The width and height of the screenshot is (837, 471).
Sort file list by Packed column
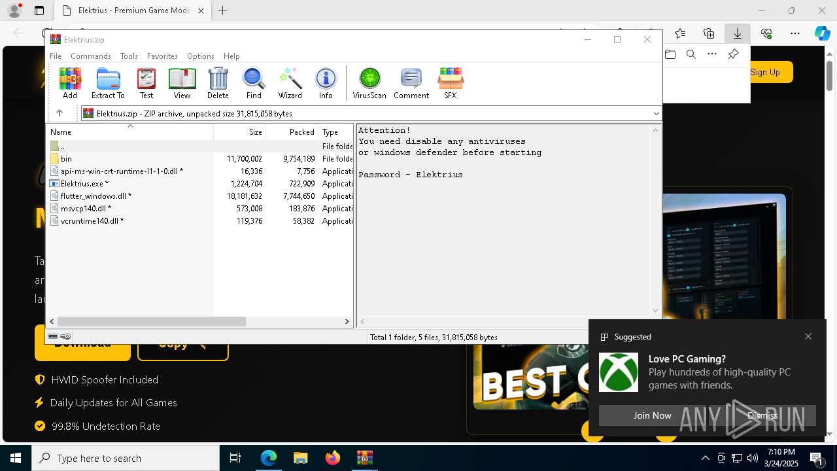[x=292, y=131]
